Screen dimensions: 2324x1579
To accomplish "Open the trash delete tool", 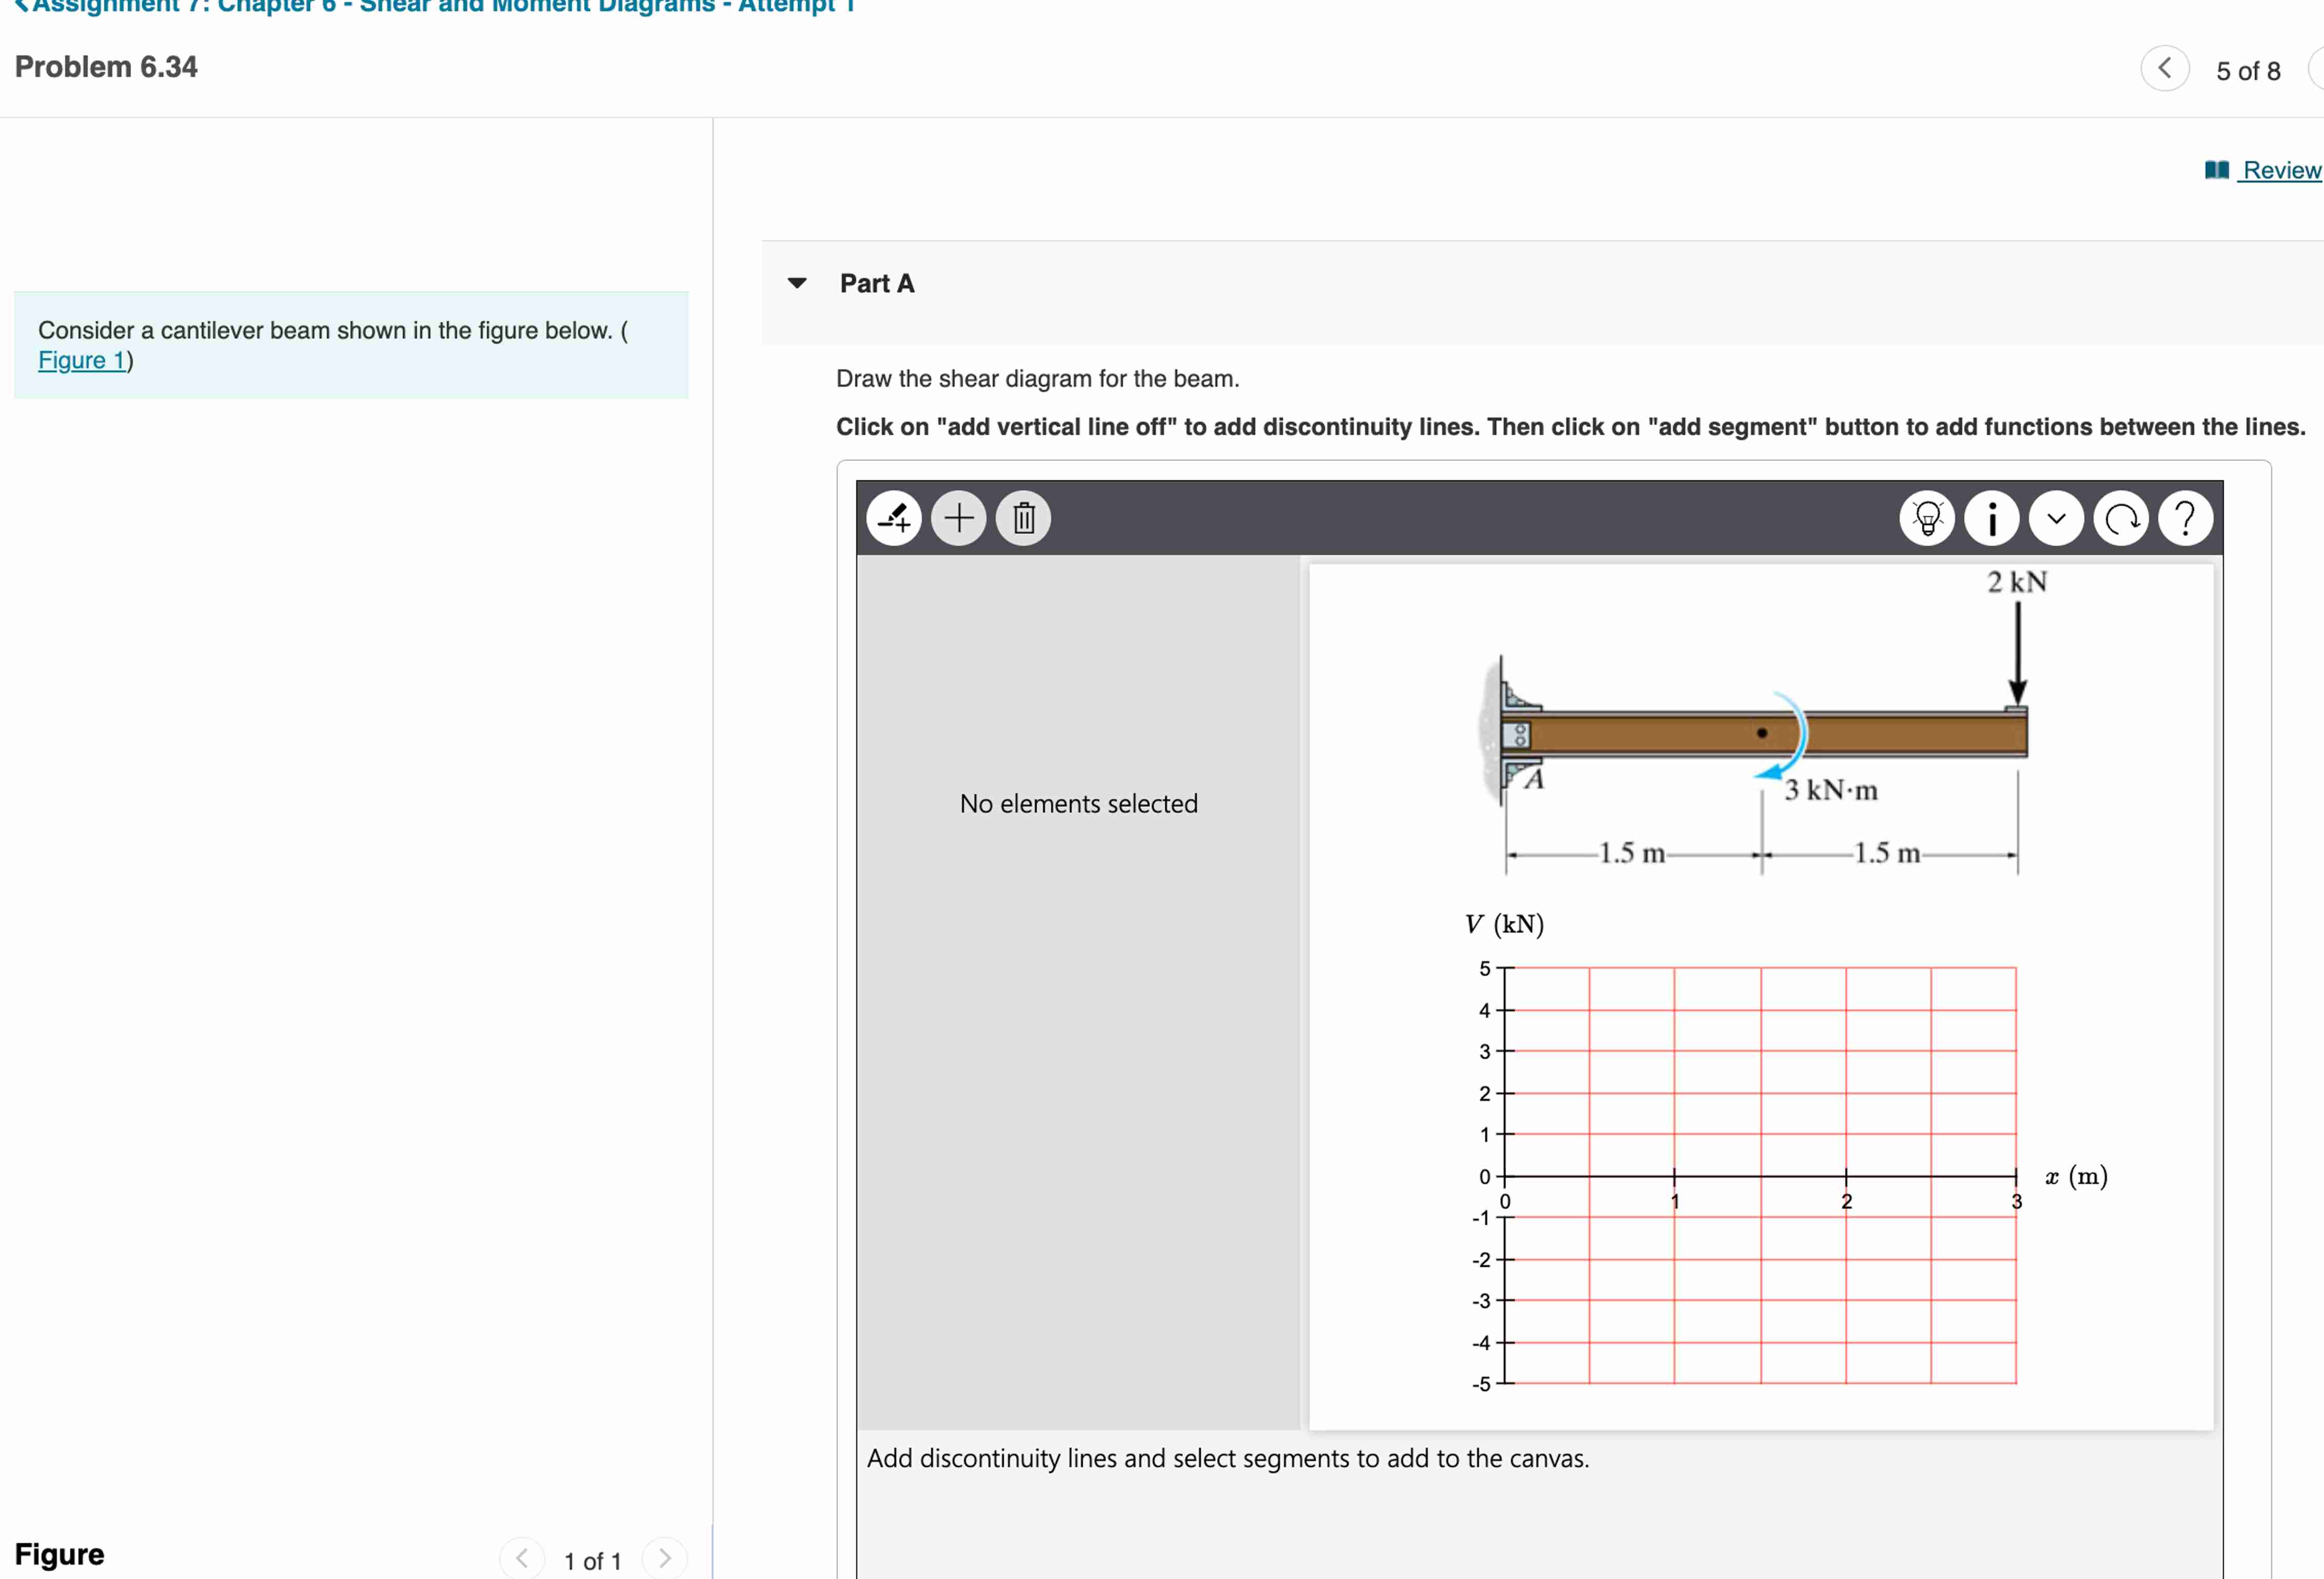I will [x=1023, y=518].
